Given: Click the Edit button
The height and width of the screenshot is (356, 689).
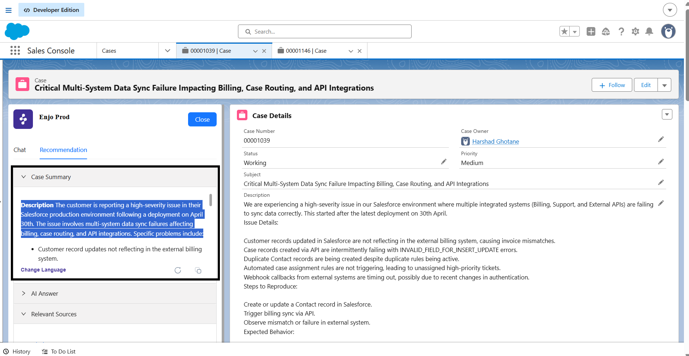Looking at the screenshot, I should coord(646,85).
